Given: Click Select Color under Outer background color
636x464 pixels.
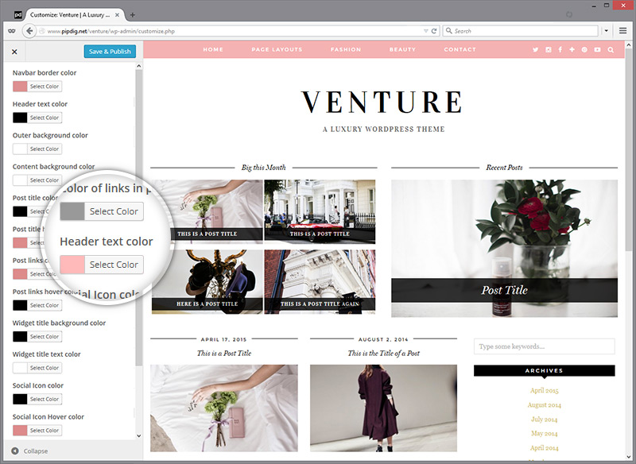Looking at the screenshot, I should (45, 149).
